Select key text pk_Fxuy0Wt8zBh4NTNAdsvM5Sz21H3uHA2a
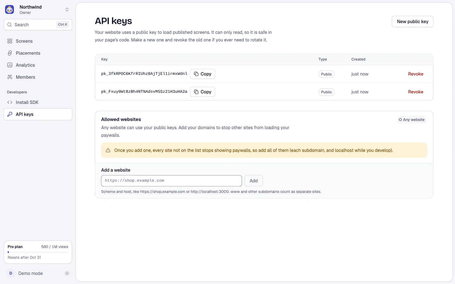The image size is (455, 284). [144, 92]
